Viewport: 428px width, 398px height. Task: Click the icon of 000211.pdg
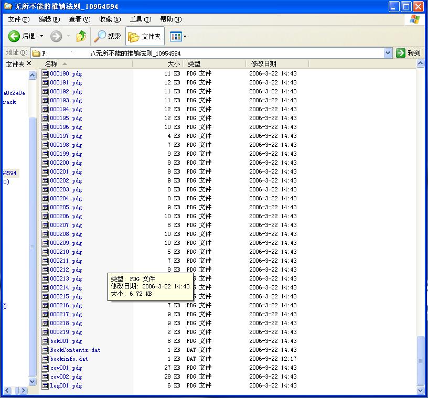point(45,261)
